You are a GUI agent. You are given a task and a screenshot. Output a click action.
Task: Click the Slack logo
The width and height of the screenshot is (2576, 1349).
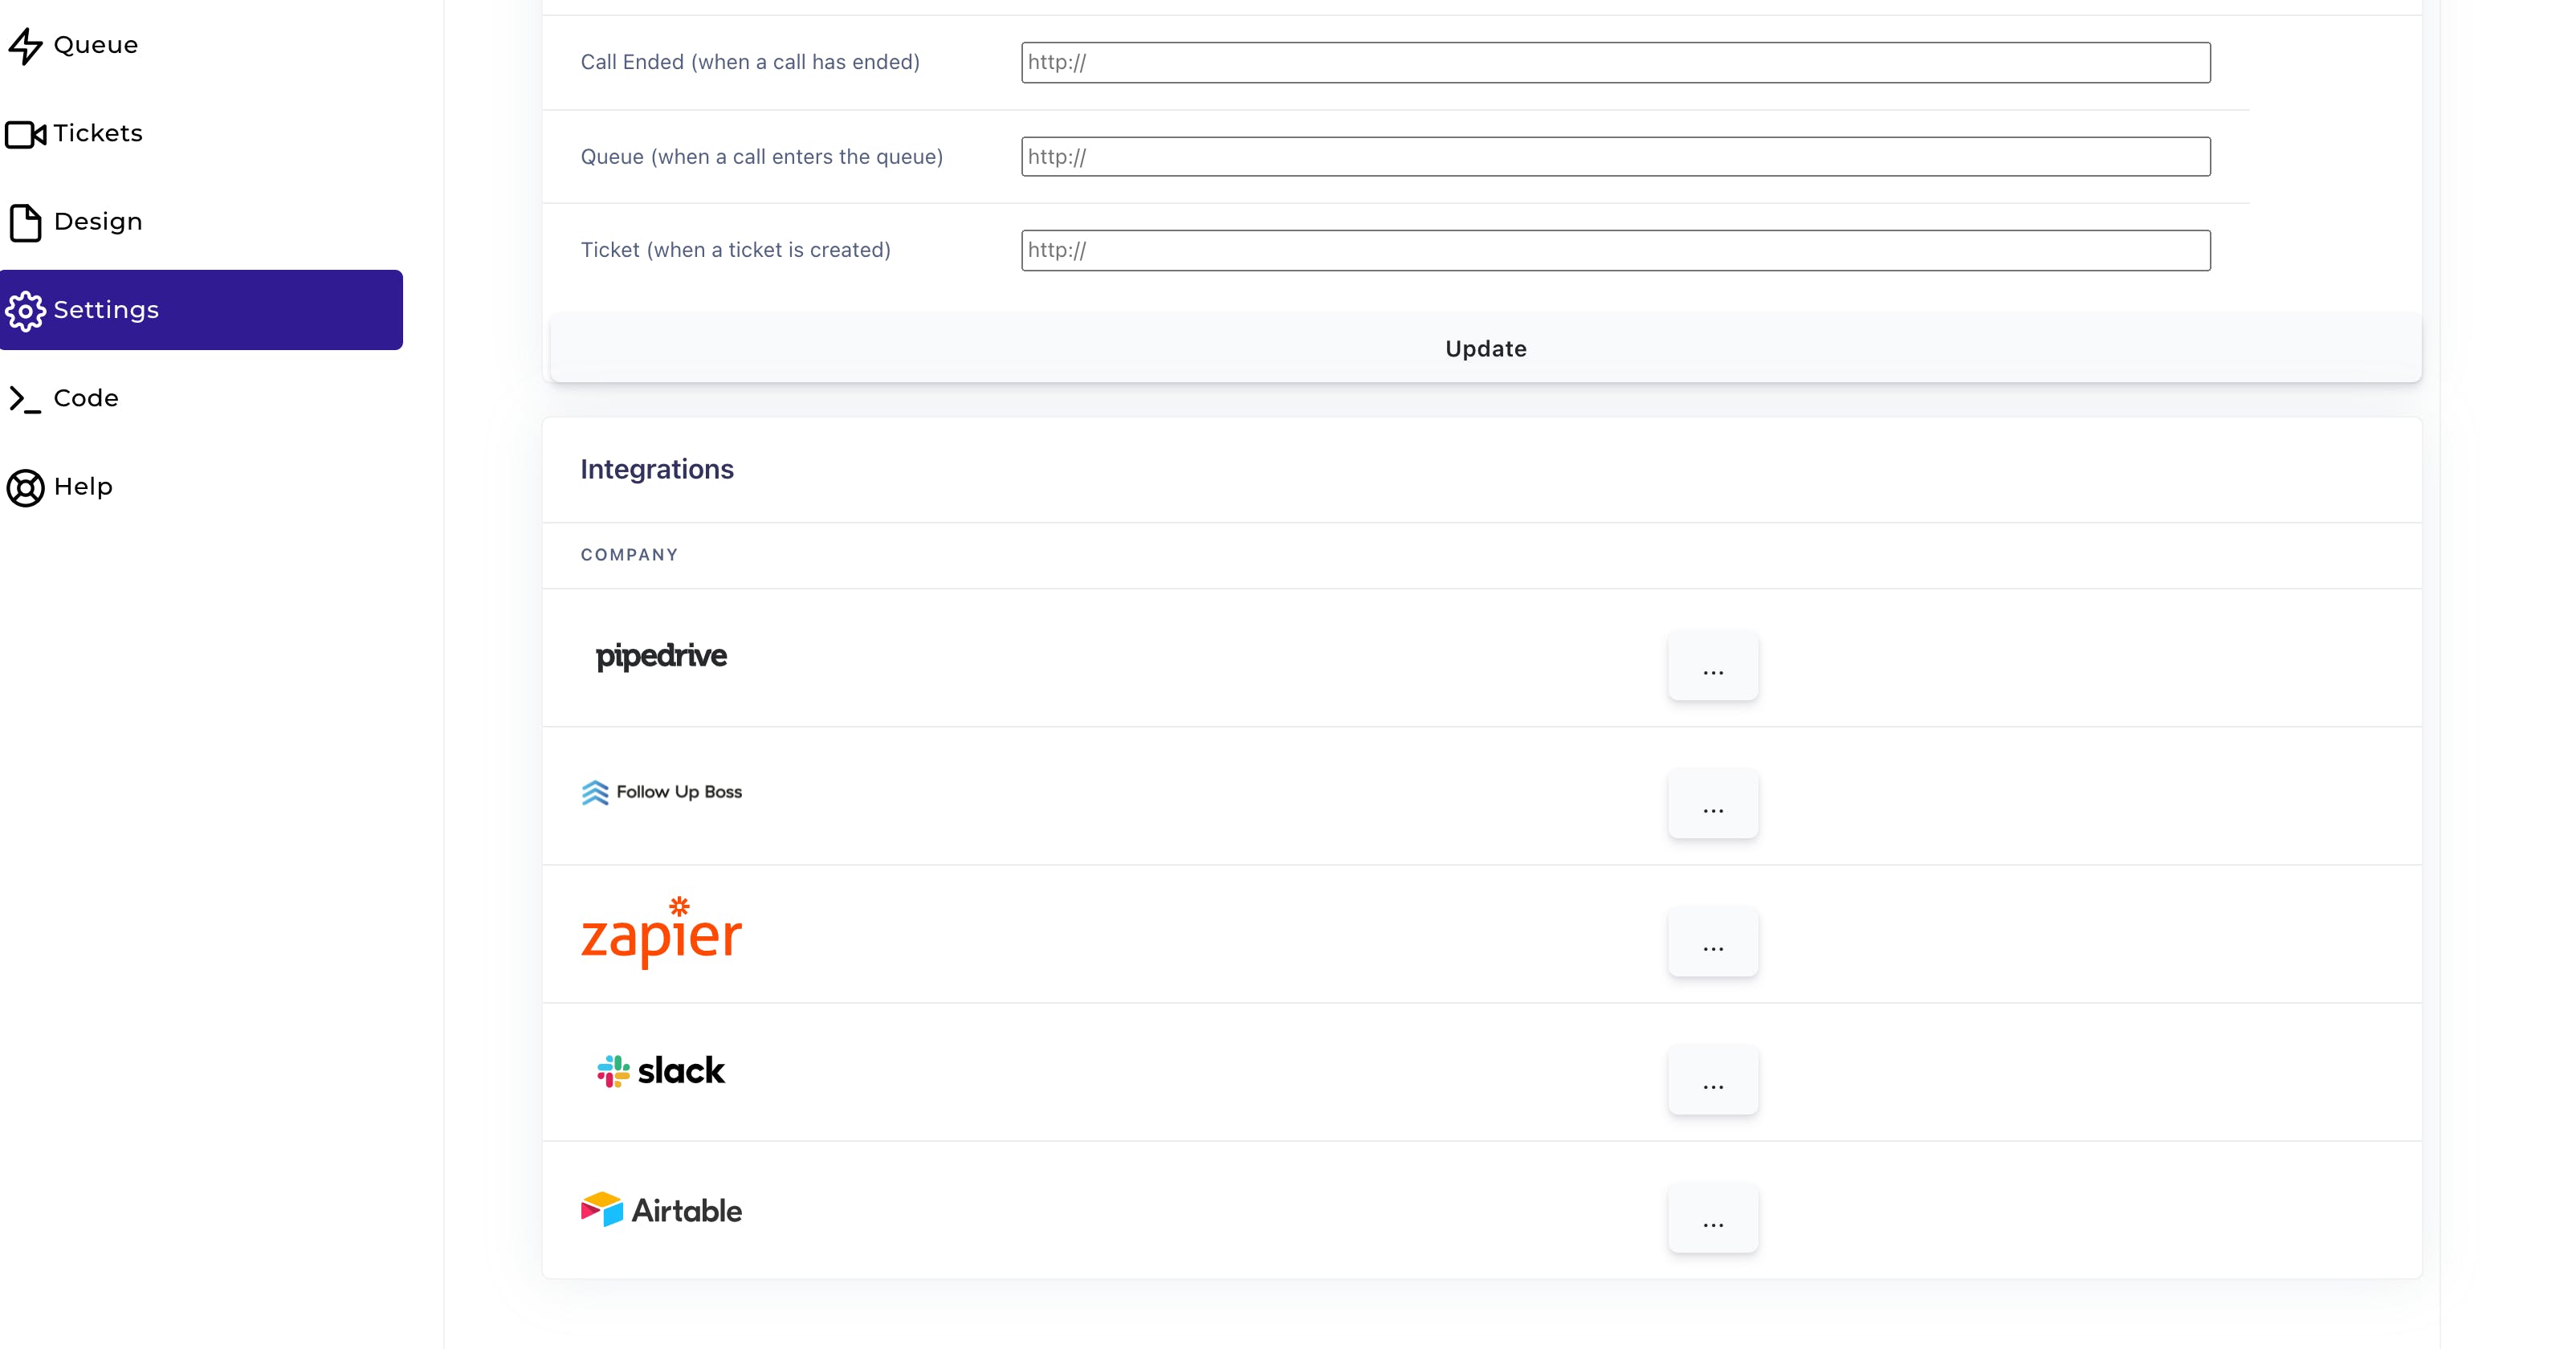pos(661,1071)
